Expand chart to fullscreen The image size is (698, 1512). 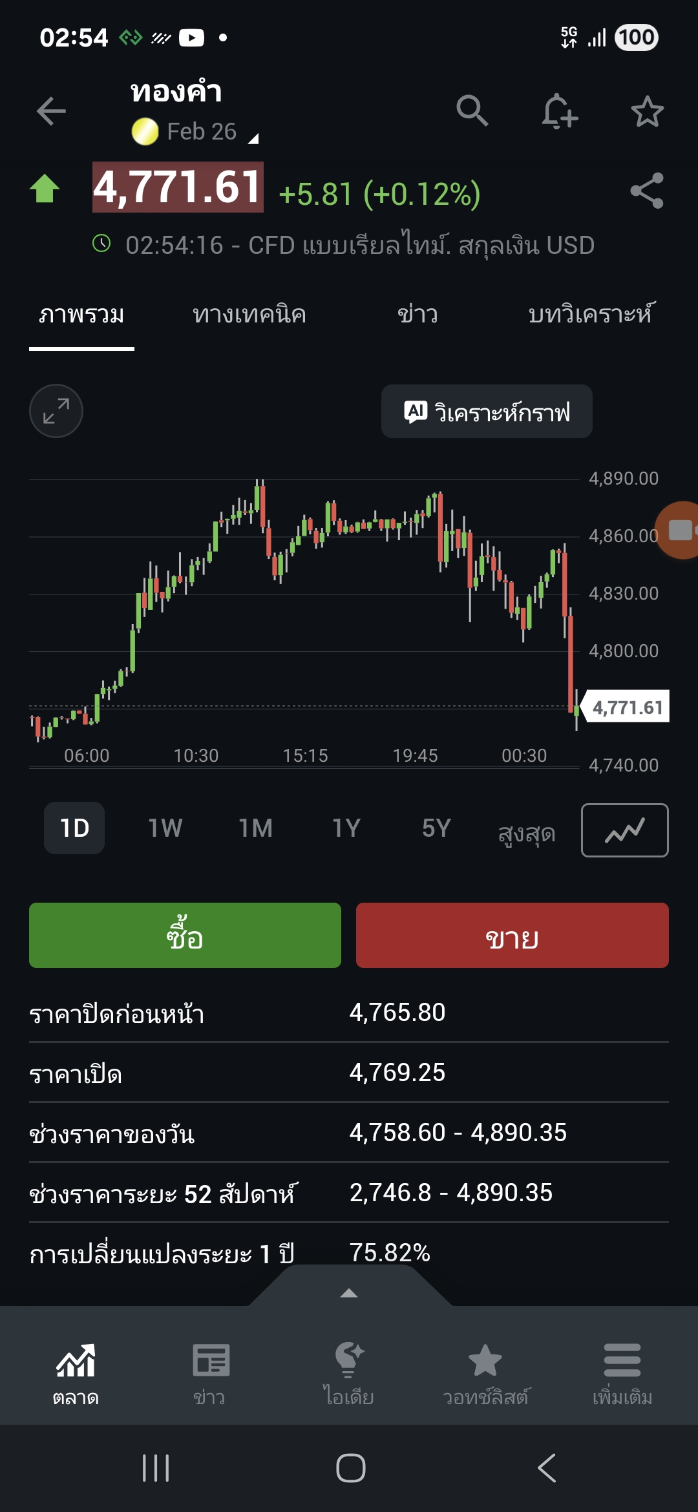click(56, 411)
